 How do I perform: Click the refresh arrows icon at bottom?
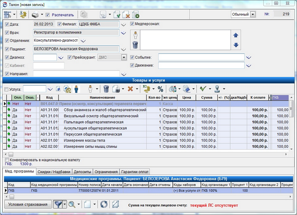coord(104,204)
